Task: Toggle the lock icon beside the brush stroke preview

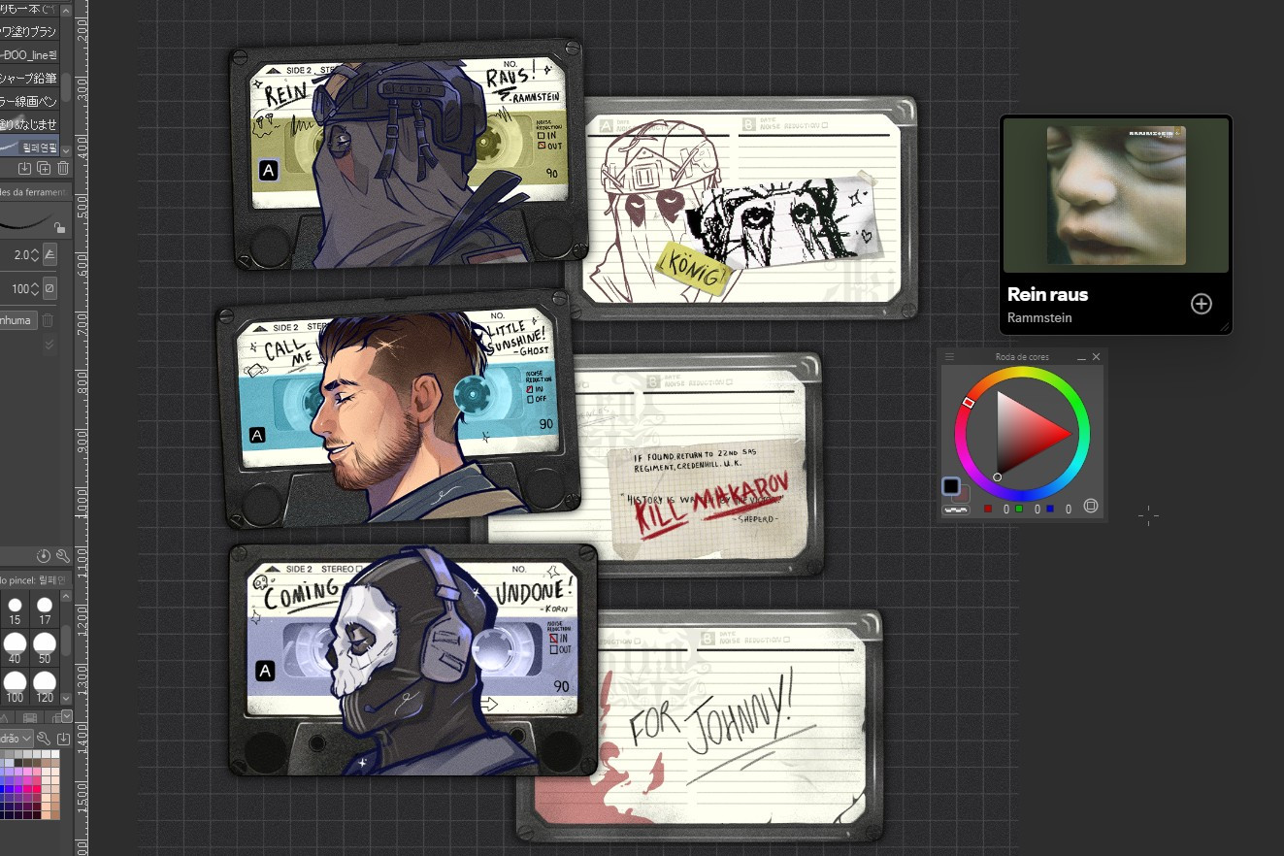Action: click(x=59, y=228)
